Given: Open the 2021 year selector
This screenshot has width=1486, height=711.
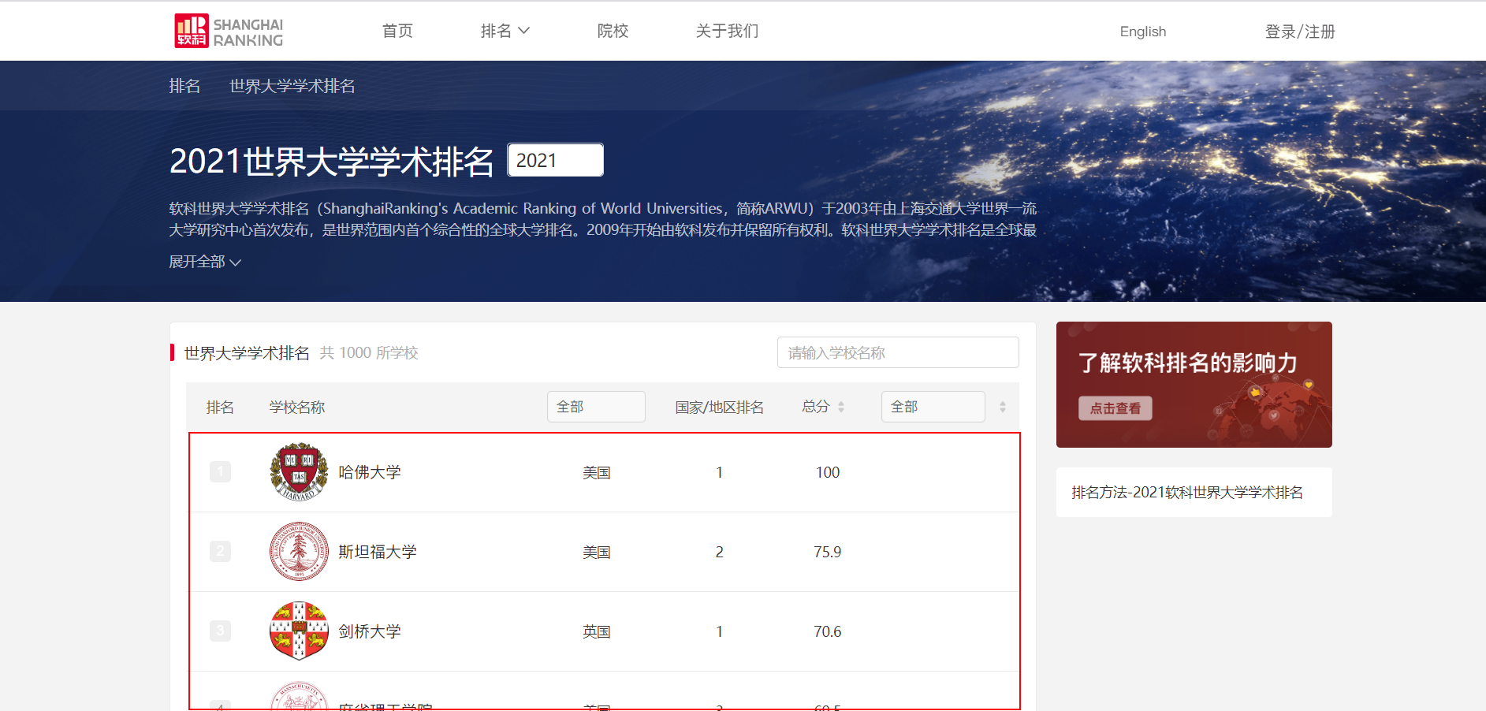Looking at the screenshot, I should click(555, 160).
